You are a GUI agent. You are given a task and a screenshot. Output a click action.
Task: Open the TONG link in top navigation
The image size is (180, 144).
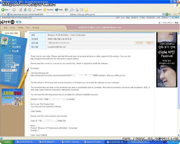(x=142, y=18)
